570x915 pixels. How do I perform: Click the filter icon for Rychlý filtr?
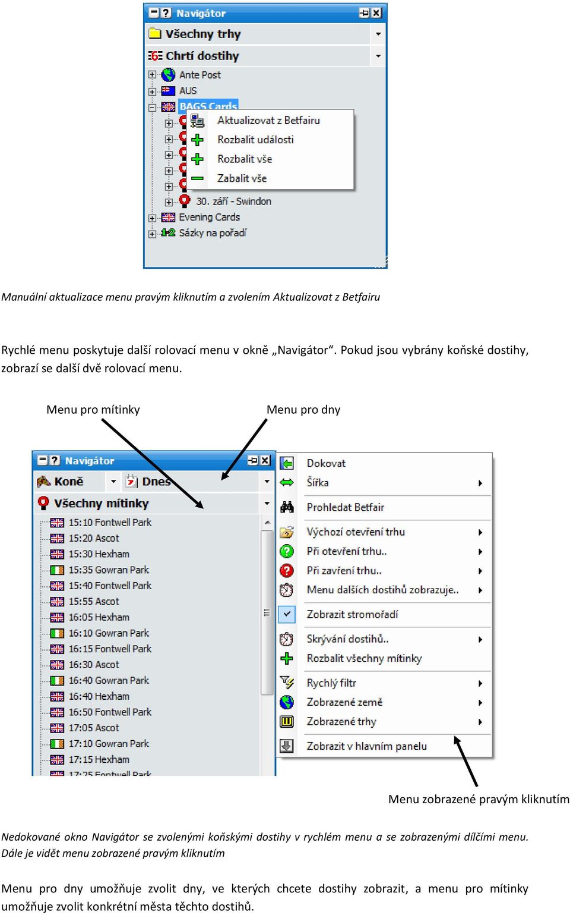(x=287, y=683)
